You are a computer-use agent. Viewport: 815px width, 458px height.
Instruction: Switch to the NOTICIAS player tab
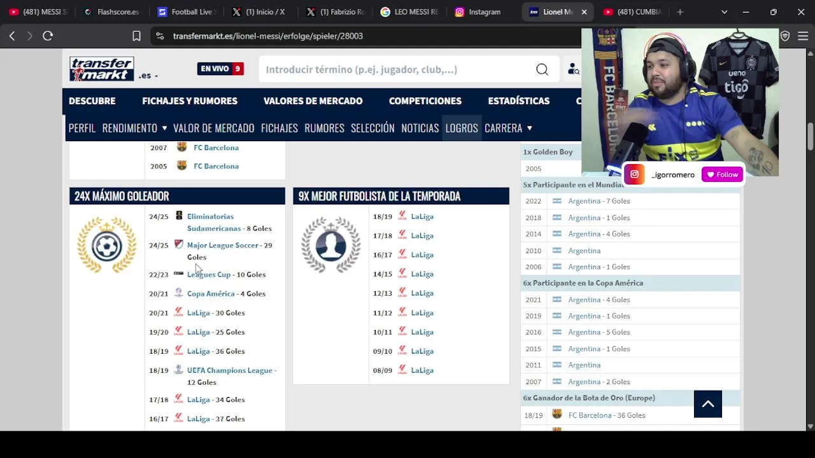420,128
